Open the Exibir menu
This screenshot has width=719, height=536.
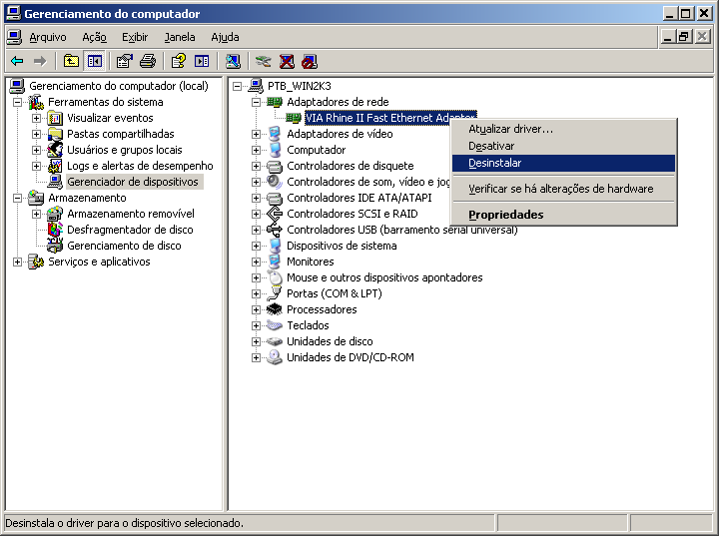(134, 37)
